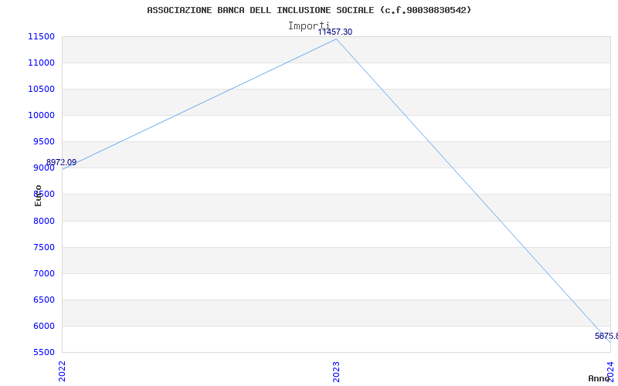Click the 5675 value label at 2024
618x386 pixels.
[x=606, y=336]
